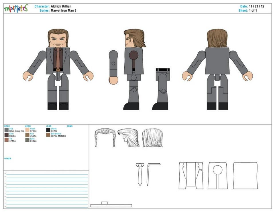Choose the back hair piece line drawing
The width and height of the screenshot is (275, 212).
point(152,138)
